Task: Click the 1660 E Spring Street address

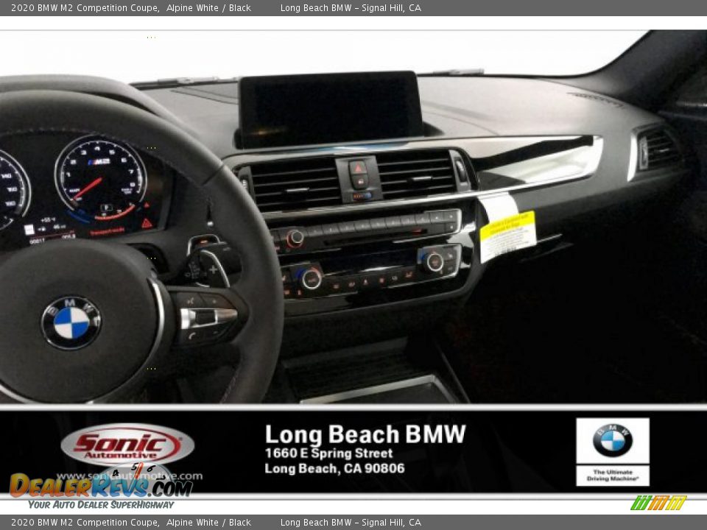Action: point(328,453)
